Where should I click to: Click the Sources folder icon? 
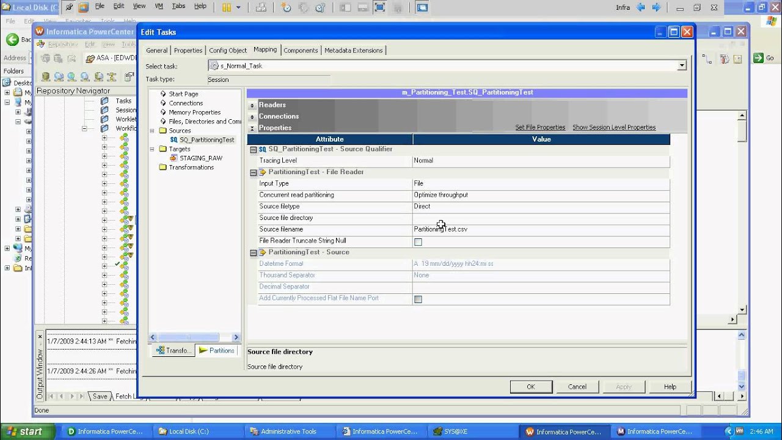pyautogui.click(x=163, y=130)
